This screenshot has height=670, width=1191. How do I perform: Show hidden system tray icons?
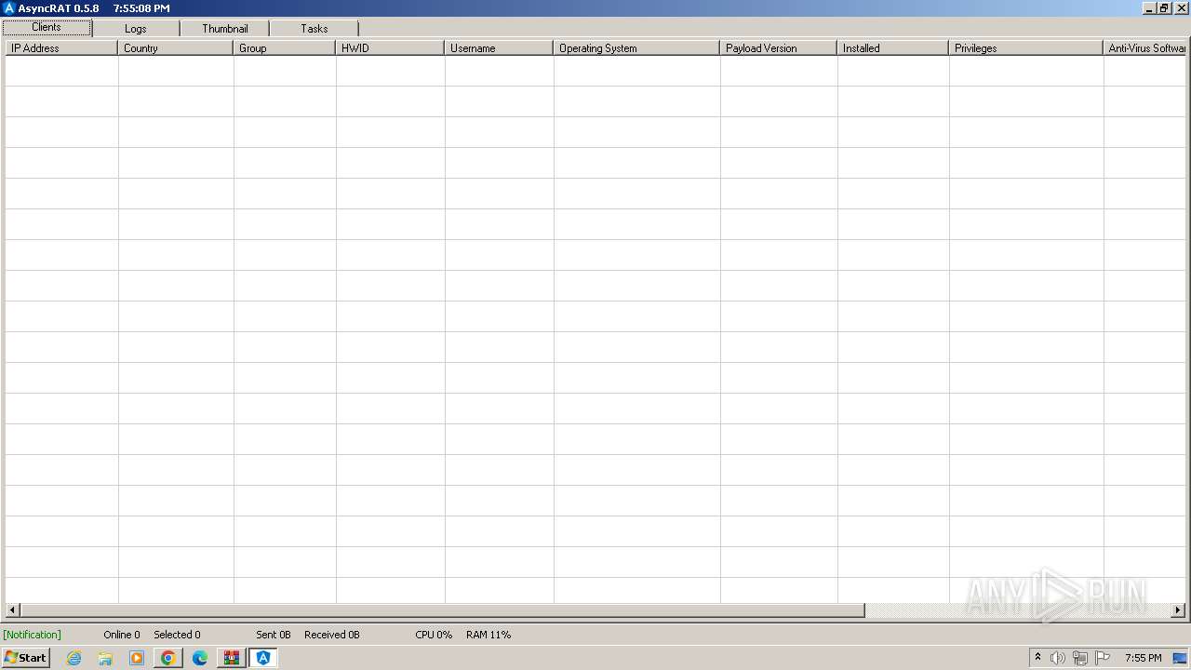(1037, 658)
